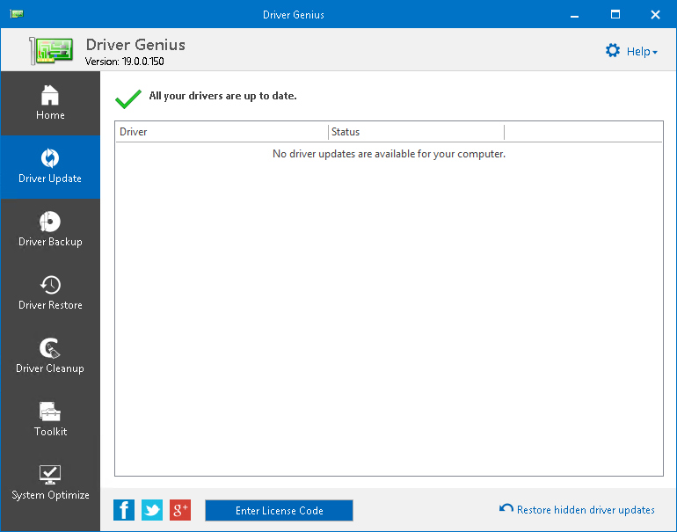Select the 'No driver updates are available' message
This screenshot has height=532, width=677.
[x=389, y=154]
